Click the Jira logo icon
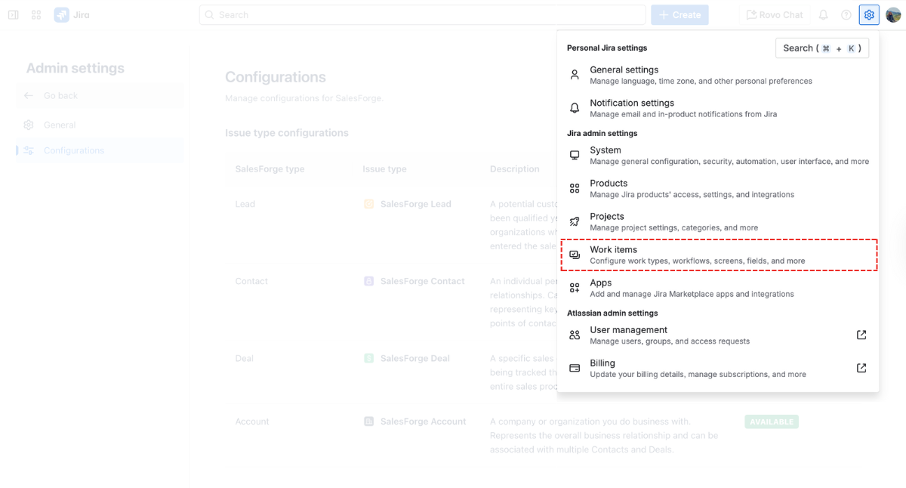This screenshot has width=906, height=488. pyautogui.click(x=62, y=15)
